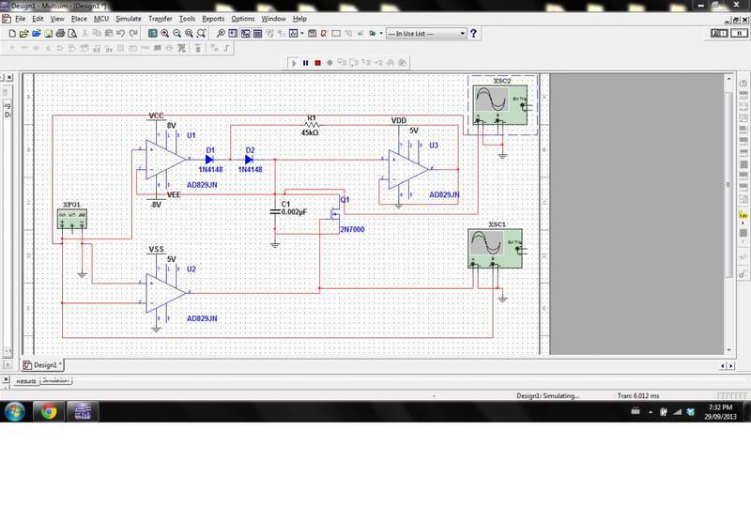
Task: Open the Transfer menu
Action: (160, 18)
